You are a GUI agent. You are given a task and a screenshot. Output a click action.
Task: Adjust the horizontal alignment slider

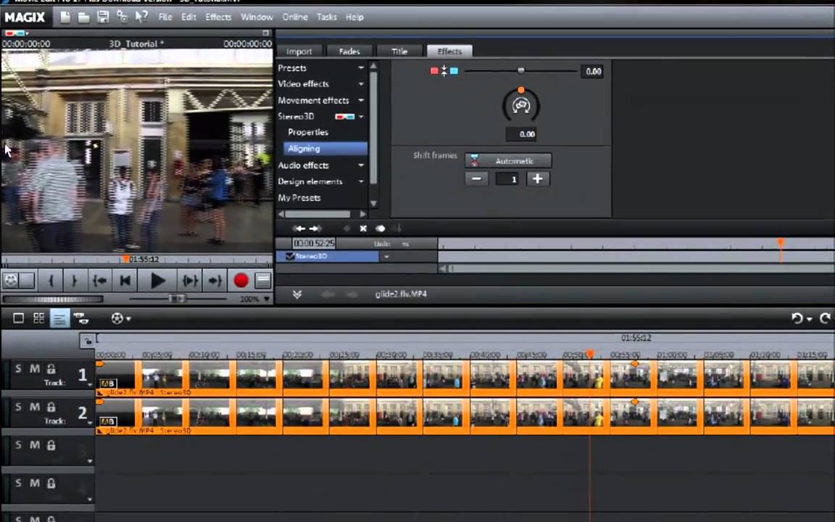coord(521,70)
